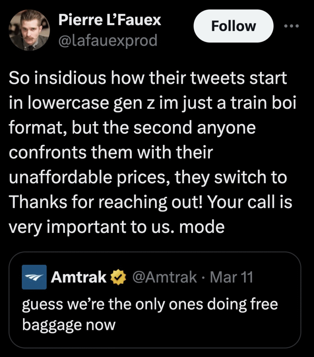This screenshot has height=357, width=314.
Task: Click the Amtrak logo avatar
Action: coord(34,277)
